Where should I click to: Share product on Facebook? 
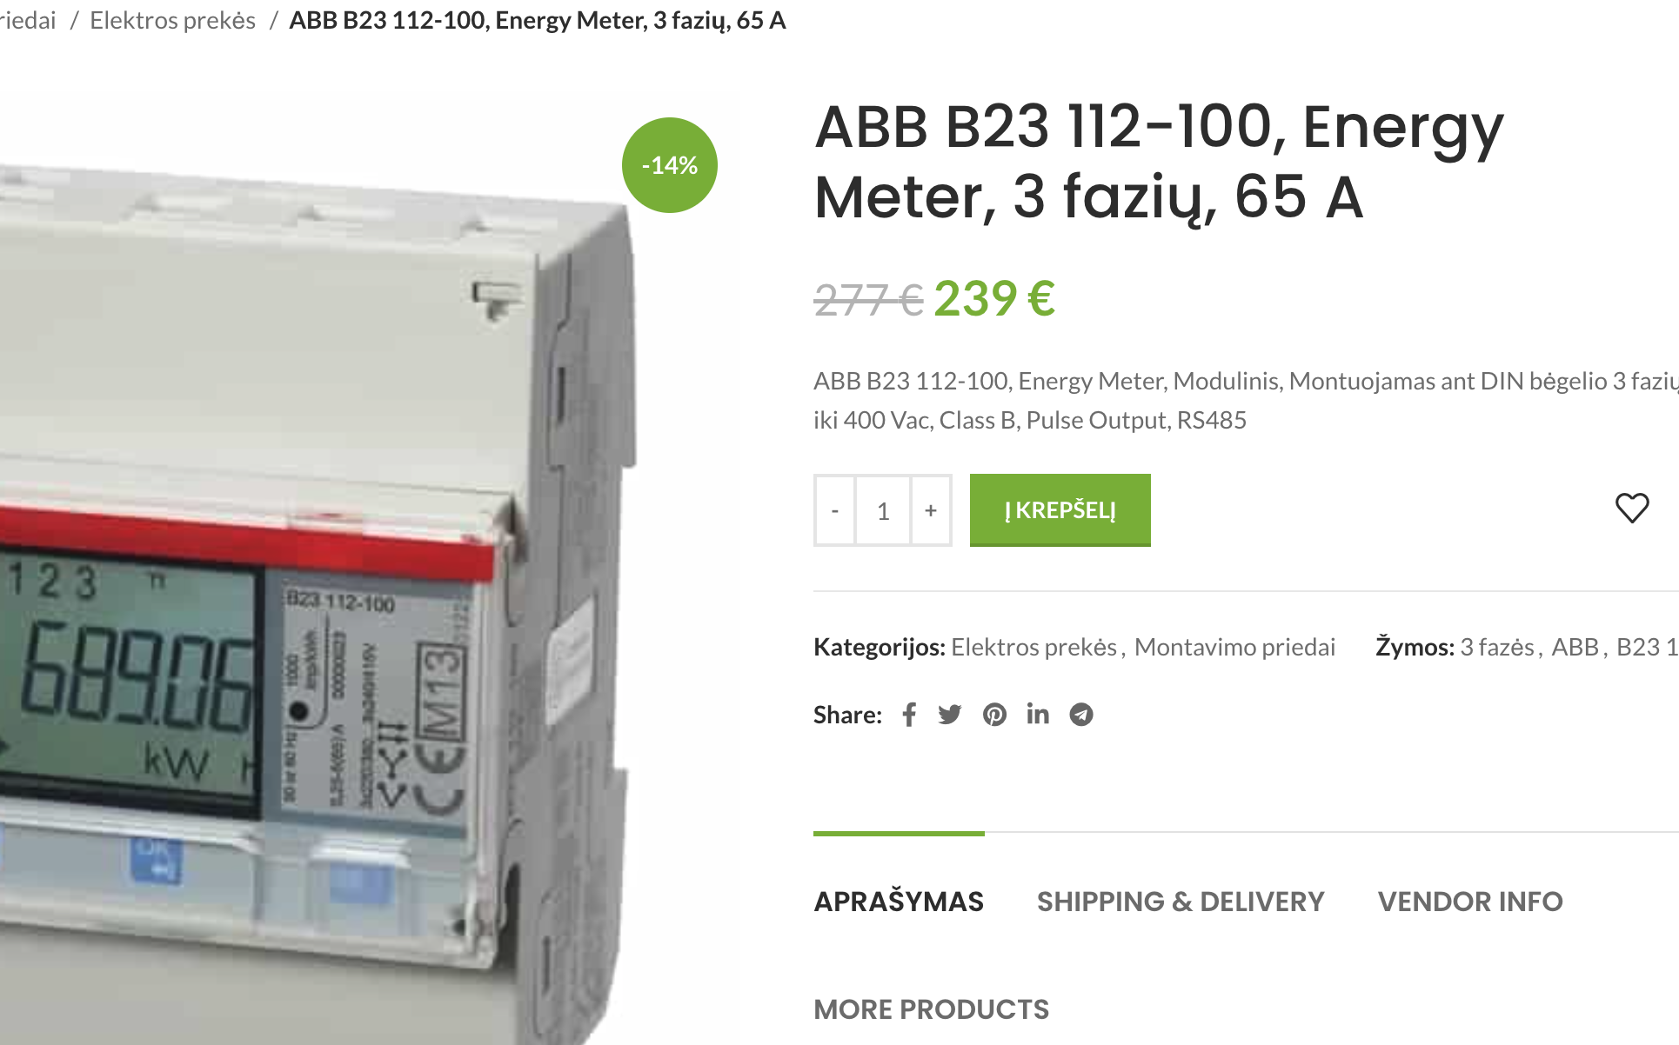[x=909, y=715]
